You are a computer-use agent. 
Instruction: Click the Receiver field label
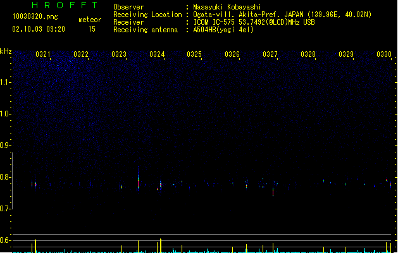128,22
